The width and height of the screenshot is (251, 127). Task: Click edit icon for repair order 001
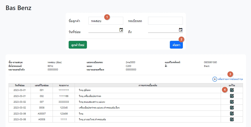(232, 90)
